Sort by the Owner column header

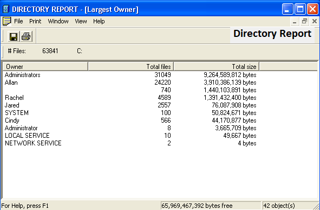(45, 66)
